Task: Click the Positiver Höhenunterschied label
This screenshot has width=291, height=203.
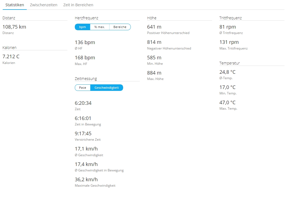Action: click(168, 33)
